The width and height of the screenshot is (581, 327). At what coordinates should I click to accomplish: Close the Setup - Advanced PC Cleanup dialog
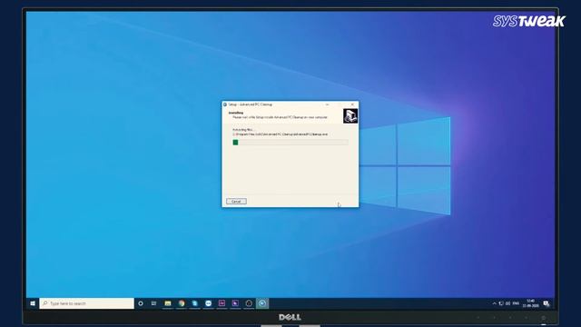(x=352, y=104)
